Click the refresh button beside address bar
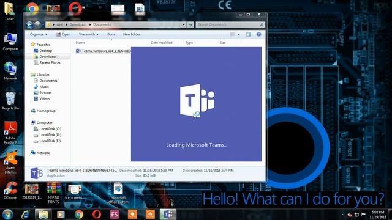The image size is (392, 220). coord(190,24)
